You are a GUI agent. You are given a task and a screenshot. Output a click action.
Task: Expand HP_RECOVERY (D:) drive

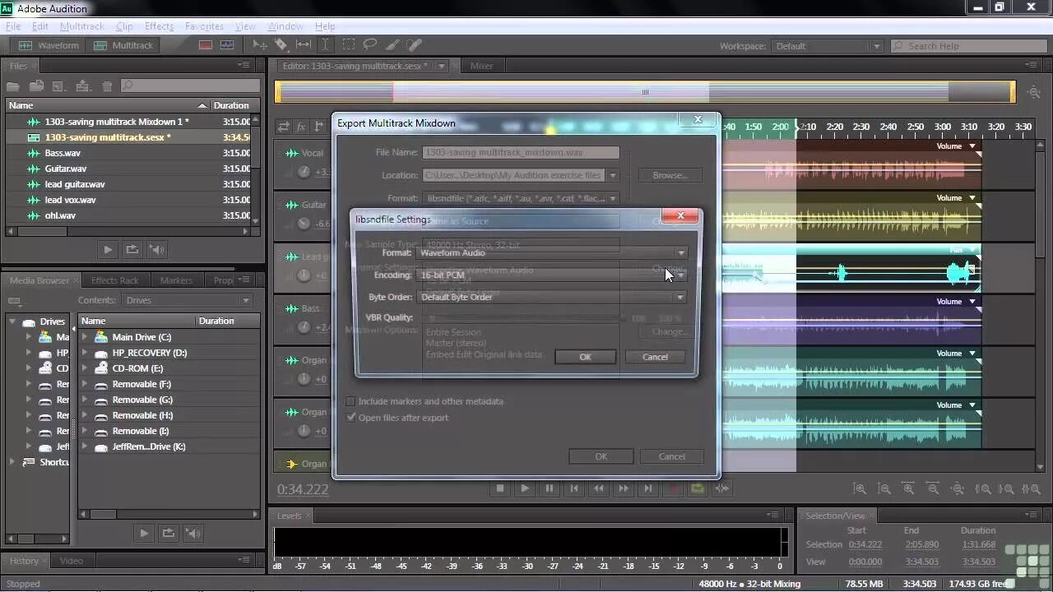[x=84, y=353]
